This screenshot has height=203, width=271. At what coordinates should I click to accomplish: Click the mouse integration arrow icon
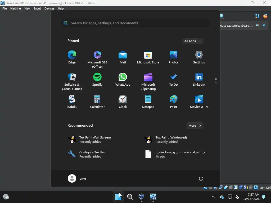pos(256,187)
